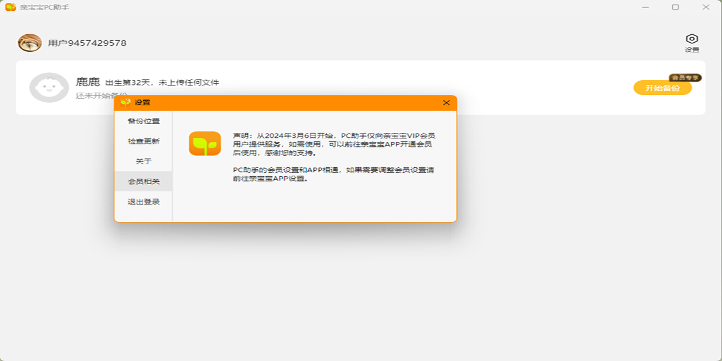722x361 pixels.
Task: Click the baby name 鹿鹿
Action: (88, 82)
